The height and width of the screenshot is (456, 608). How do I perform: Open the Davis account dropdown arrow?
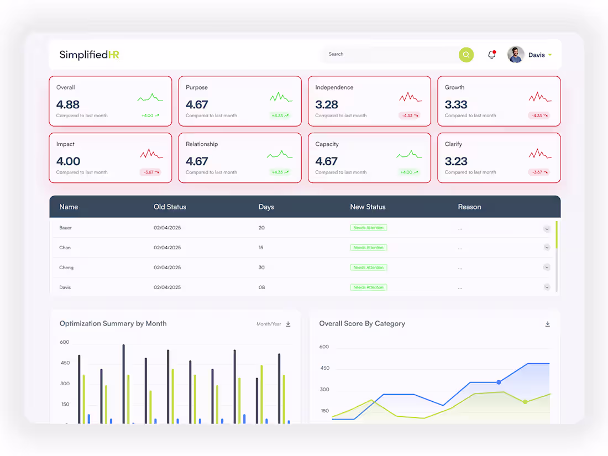tap(550, 55)
